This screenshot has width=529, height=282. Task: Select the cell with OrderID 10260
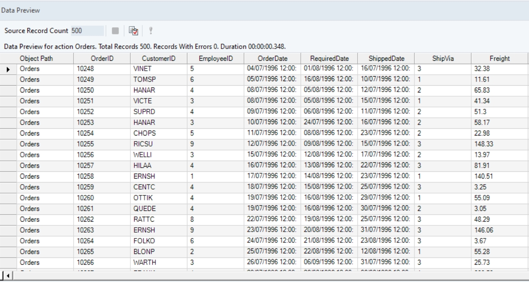pyautogui.click(x=101, y=196)
